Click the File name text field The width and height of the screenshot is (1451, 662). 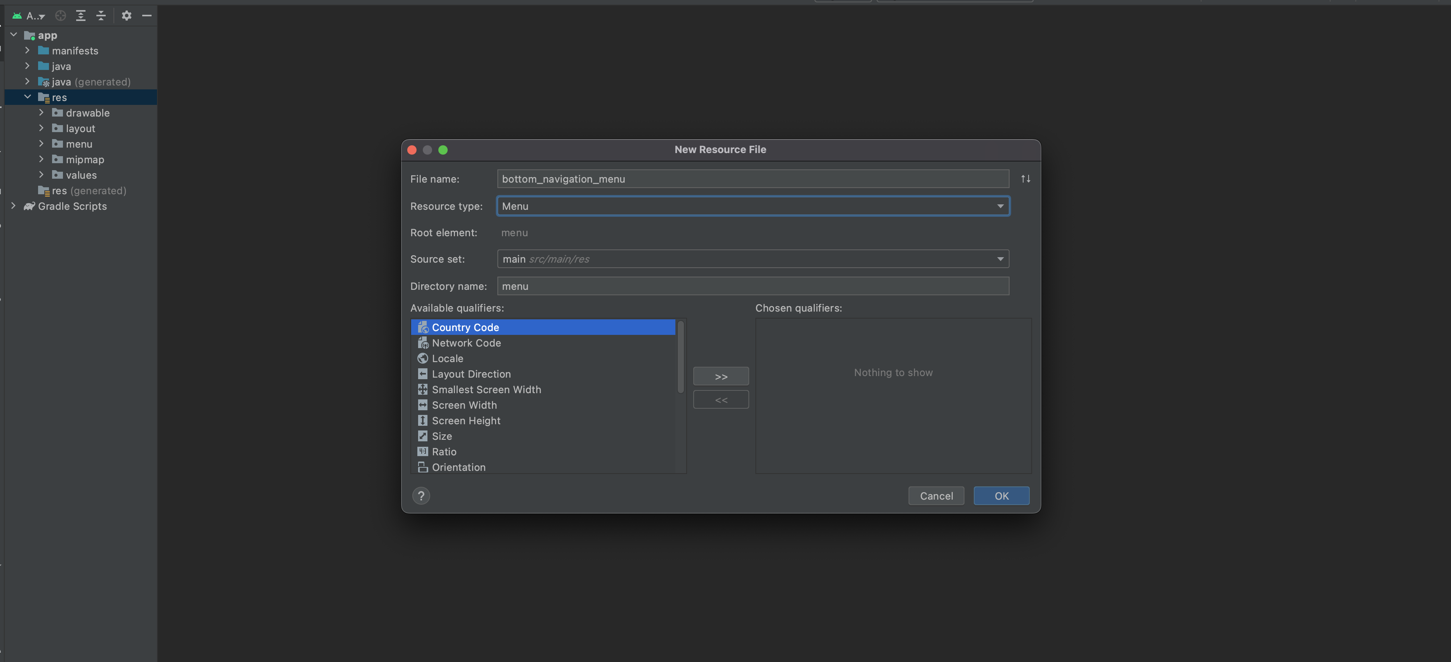[x=753, y=179]
